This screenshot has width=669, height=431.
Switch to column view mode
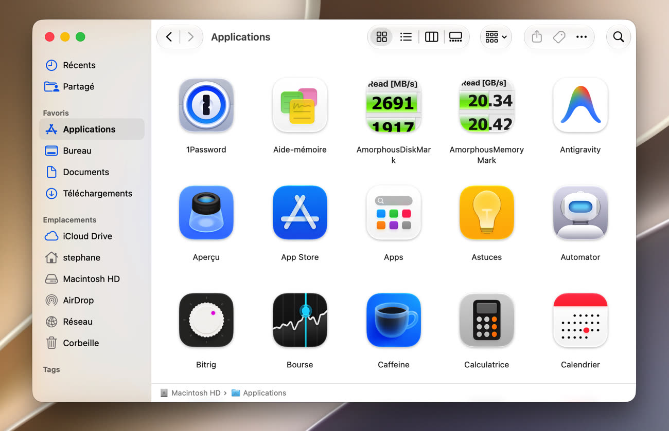pyautogui.click(x=431, y=37)
